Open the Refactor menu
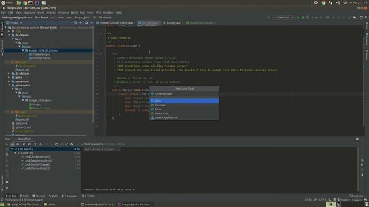 pyautogui.click(x=63, y=13)
